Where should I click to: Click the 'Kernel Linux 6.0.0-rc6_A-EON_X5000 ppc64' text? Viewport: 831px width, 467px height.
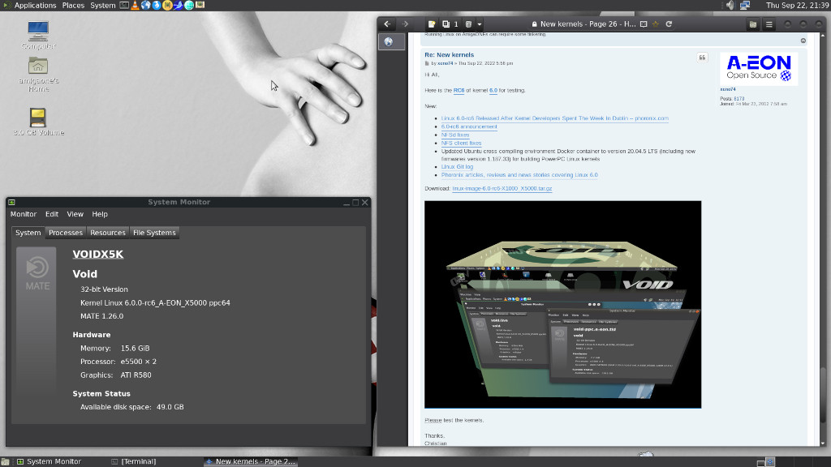pyautogui.click(x=155, y=303)
